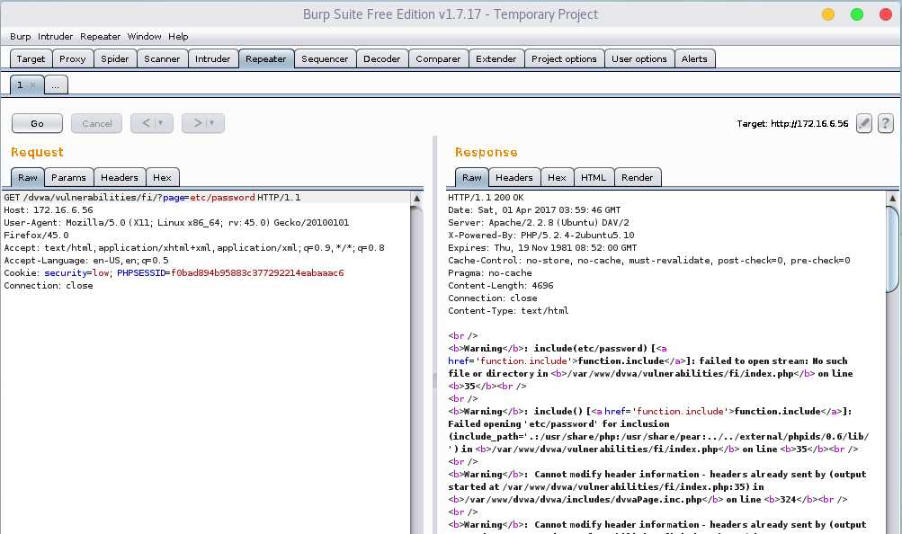Go back with the left arrow button

pyautogui.click(x=146, y=123)
